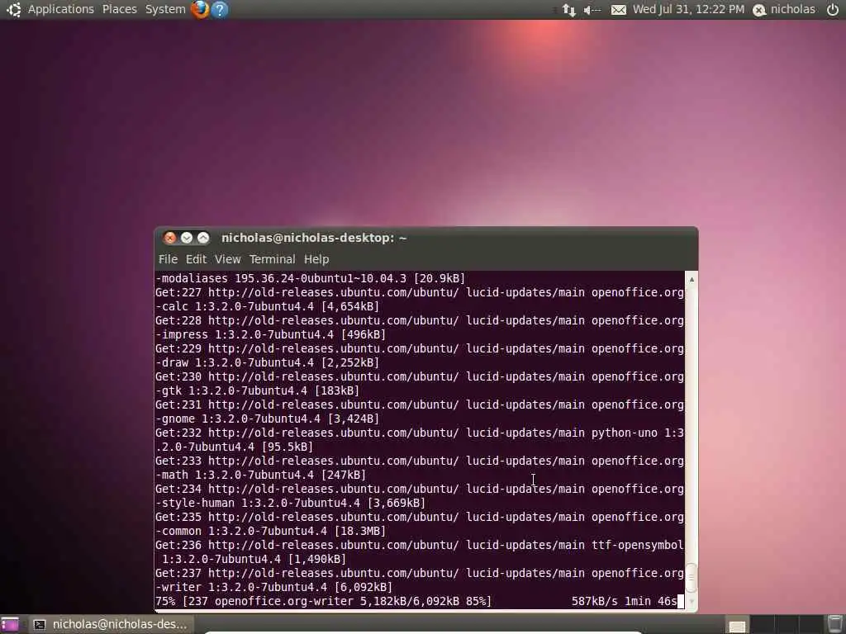Viewport: 846px width, 634px height.
Task: Click the 75% download progress text
Action: [324, 601]
